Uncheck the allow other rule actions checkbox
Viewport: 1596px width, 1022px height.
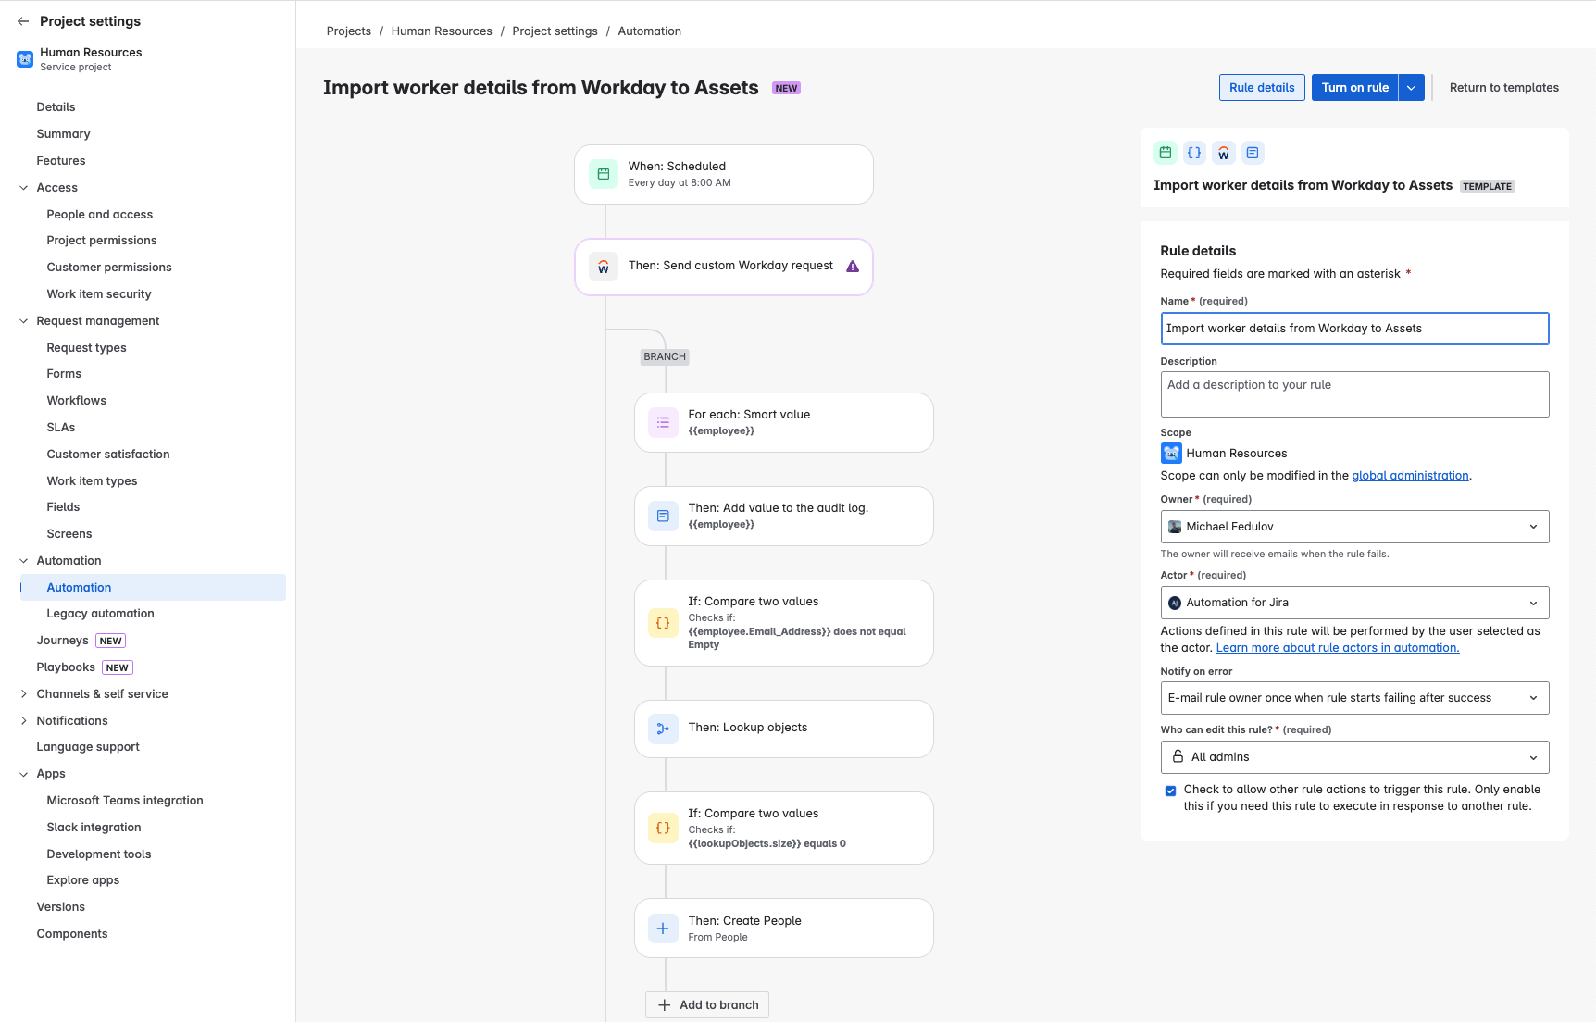coord(1170,791)
